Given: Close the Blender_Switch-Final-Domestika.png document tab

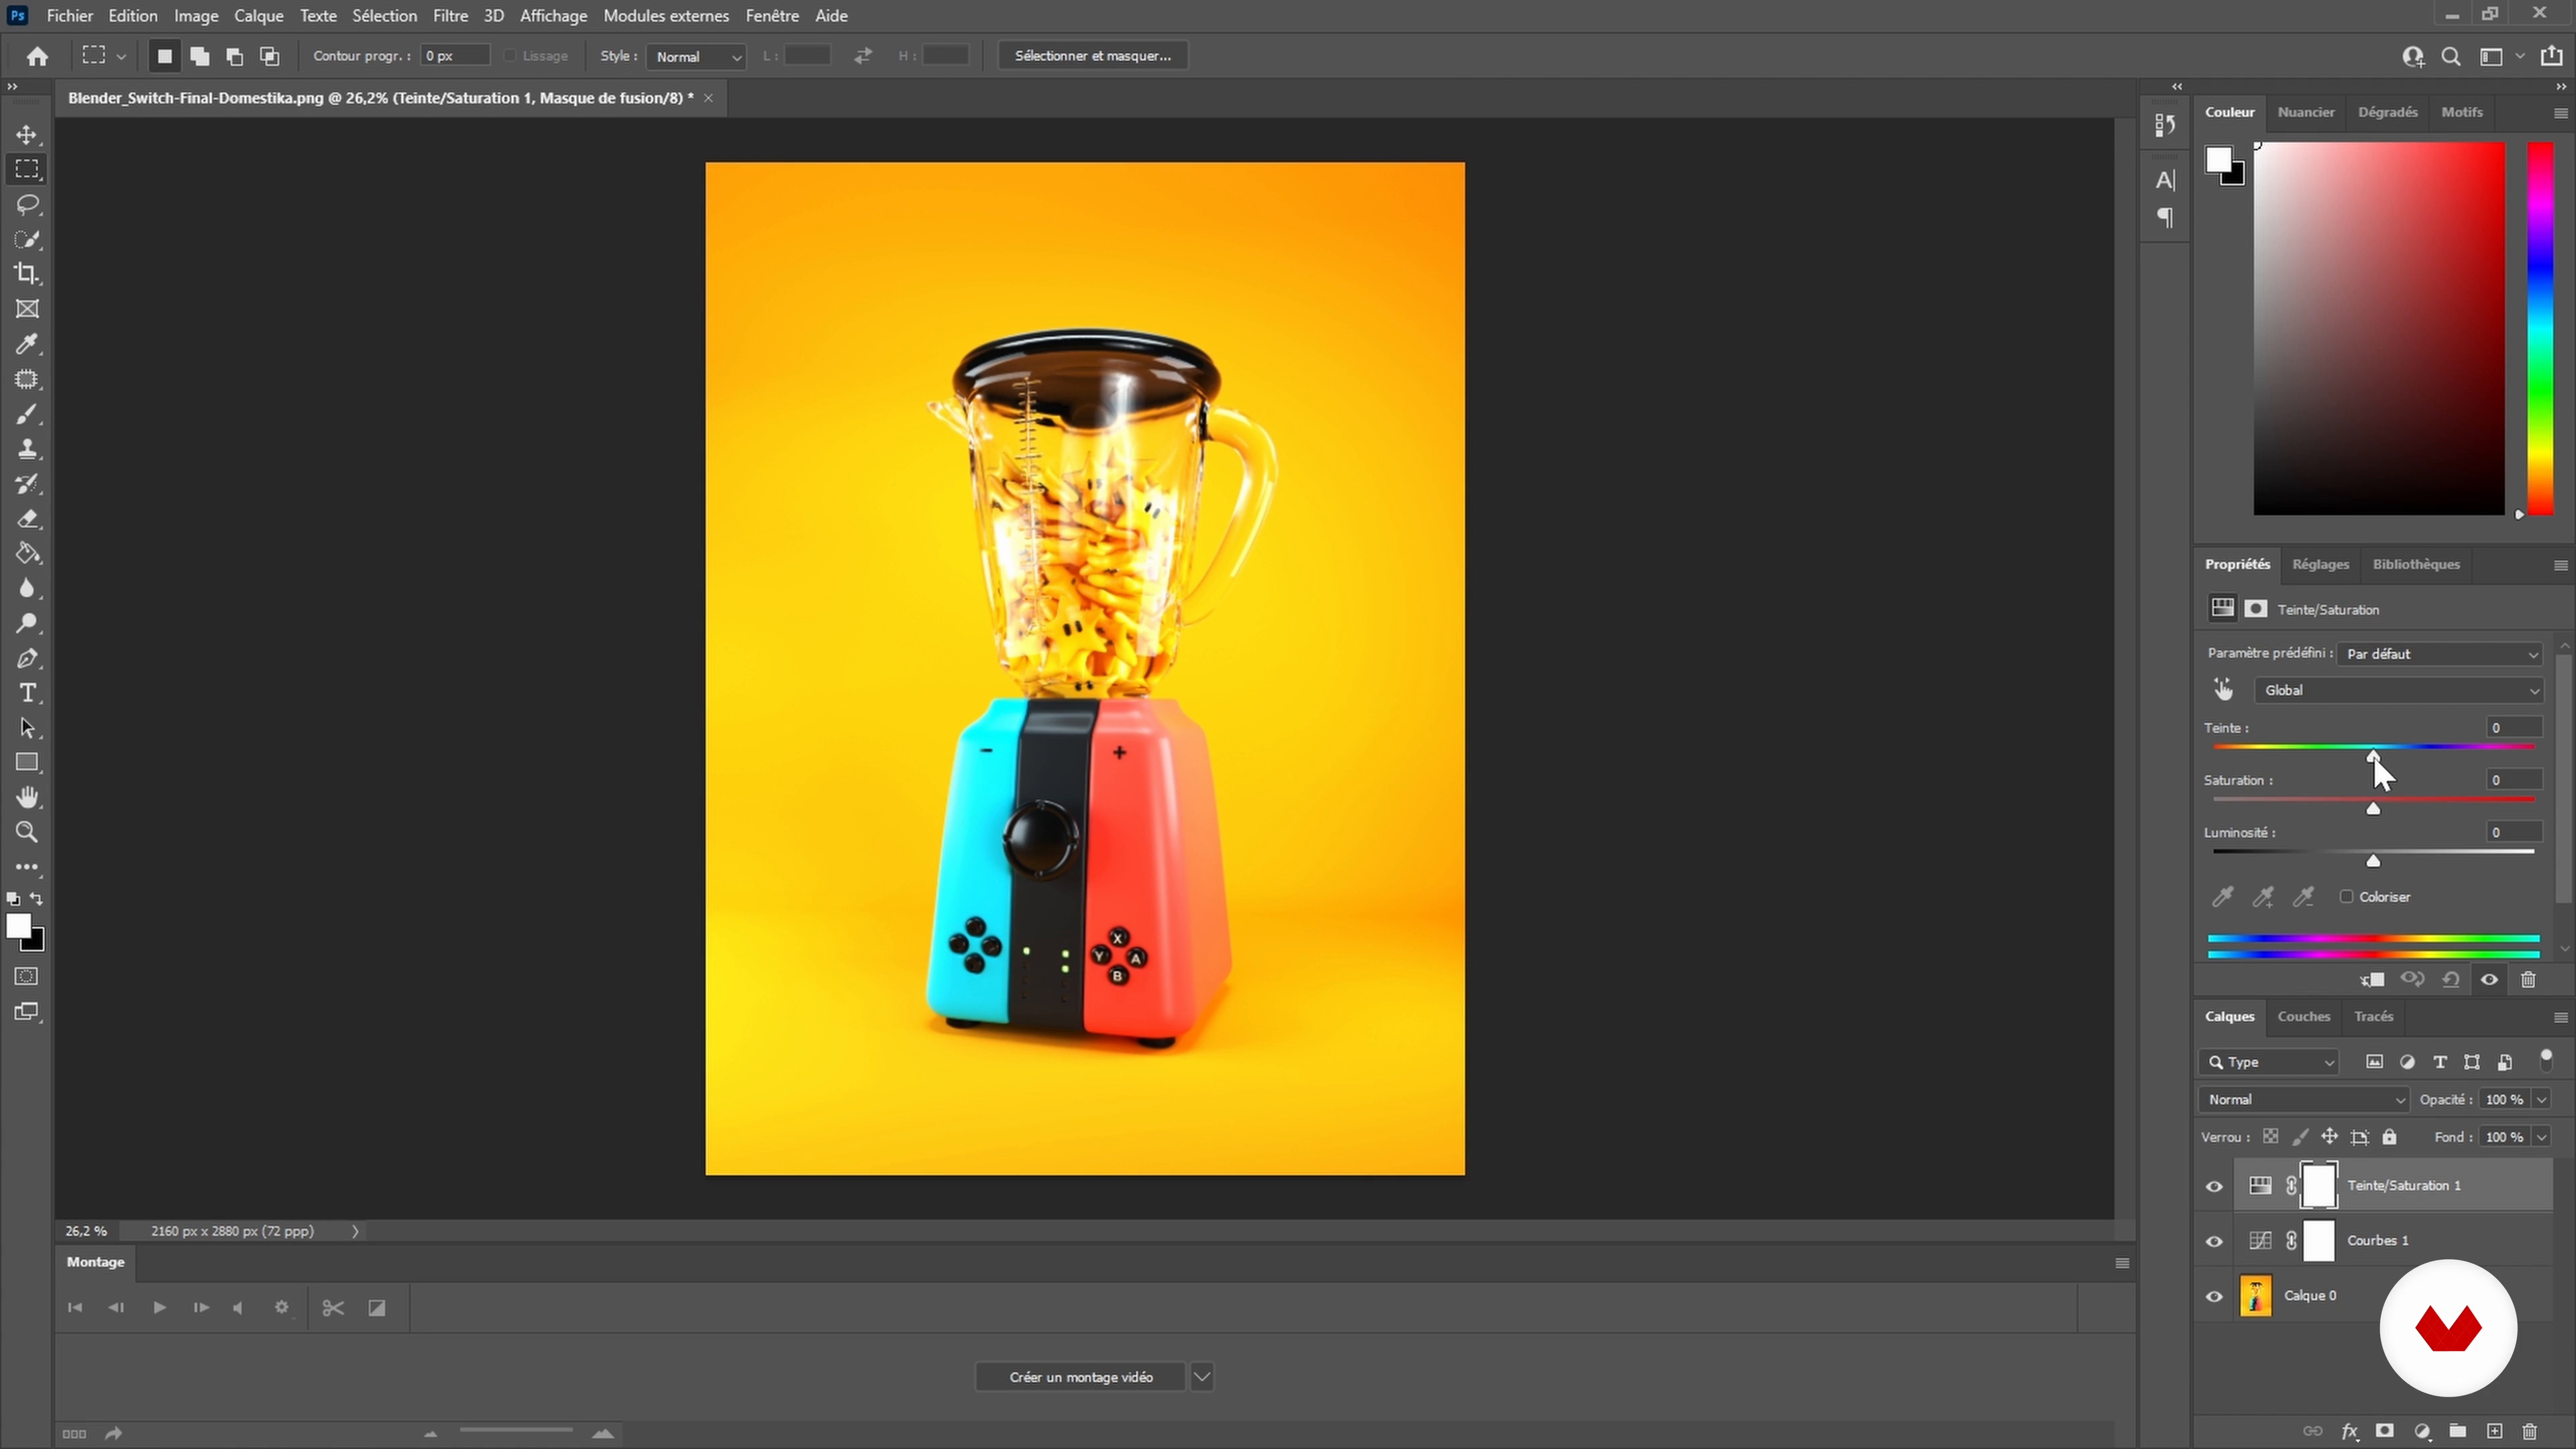Looking at the screenshot, I should coord(708,98).
